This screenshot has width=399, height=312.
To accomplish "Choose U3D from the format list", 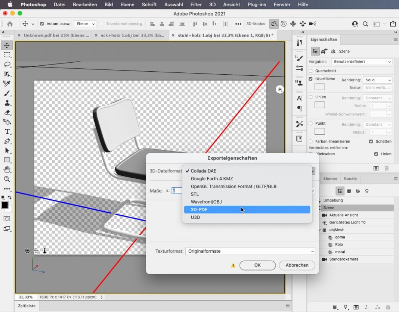I will tap(247, 218).
